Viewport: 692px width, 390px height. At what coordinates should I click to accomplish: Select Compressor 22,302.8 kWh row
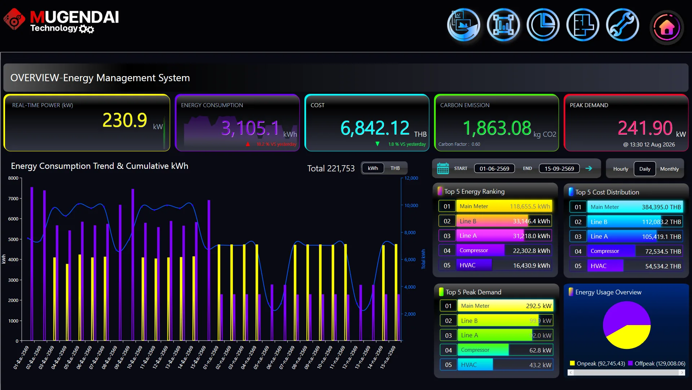click(495, 250)
